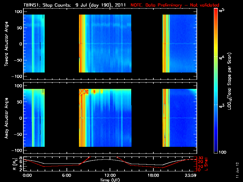Screen dimensions: 243x182
Task: Click the 10^5 label on the colorbar
Action: tap(222, 10)
